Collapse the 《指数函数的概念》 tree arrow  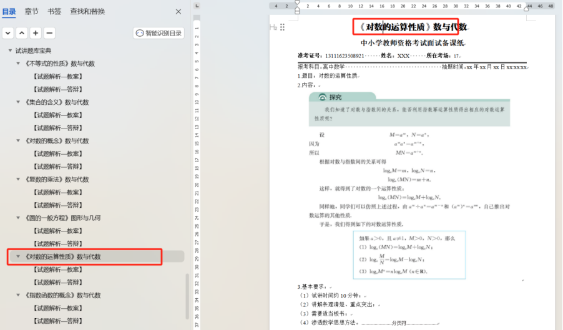(x=18, y=295)
